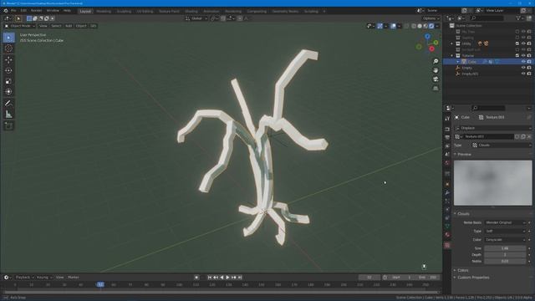
Task: Select the Rotate tool
Action: click(x=9, y=70)
